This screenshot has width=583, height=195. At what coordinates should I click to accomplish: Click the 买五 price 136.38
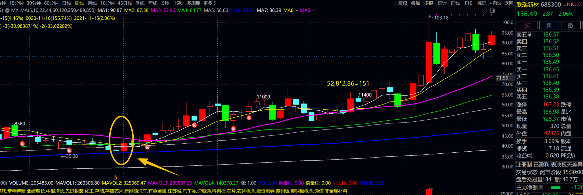[551, 97]
